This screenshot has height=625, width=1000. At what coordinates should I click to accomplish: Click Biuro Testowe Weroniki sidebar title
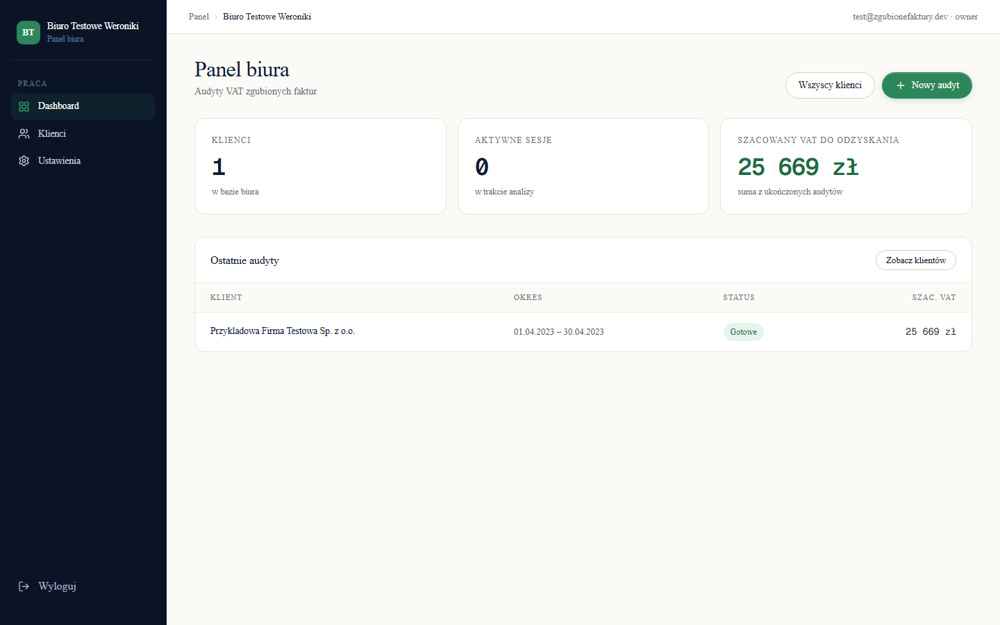click(93, 26)
